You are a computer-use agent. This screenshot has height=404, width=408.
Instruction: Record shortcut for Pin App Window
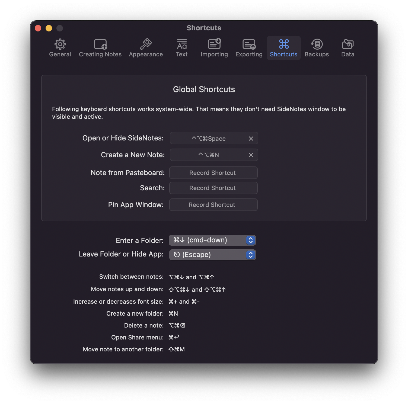pos(213,205)
